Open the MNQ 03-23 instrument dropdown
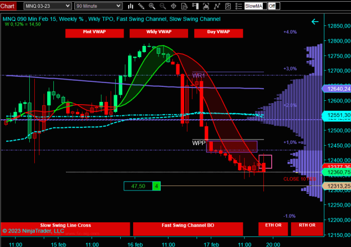The width and height of the screenshot is (351, 247). (x=48, y=6)
